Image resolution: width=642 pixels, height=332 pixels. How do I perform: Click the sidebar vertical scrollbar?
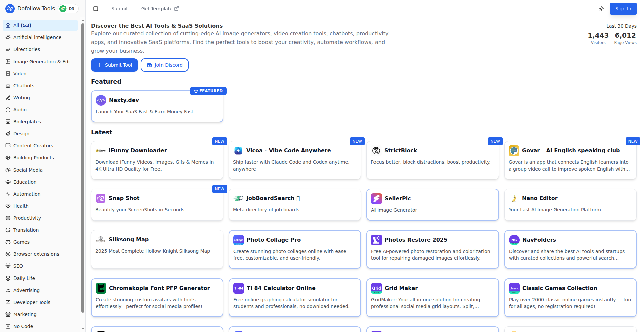(x=83, y=167)
